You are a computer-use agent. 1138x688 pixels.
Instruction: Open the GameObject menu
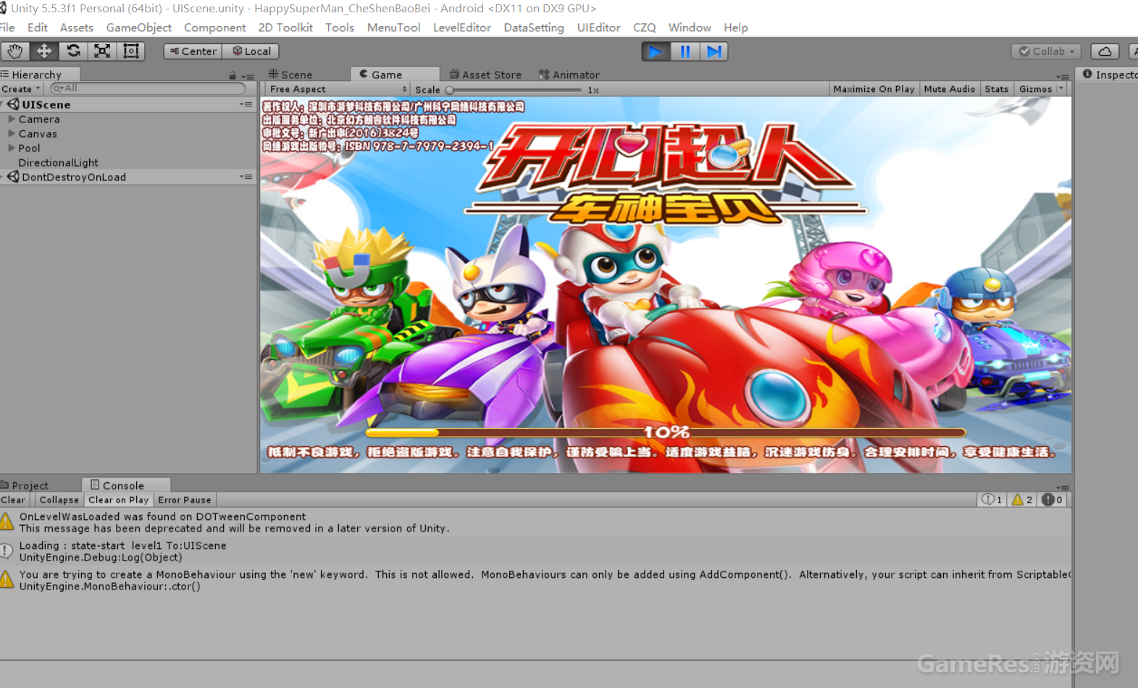(139, 28)
